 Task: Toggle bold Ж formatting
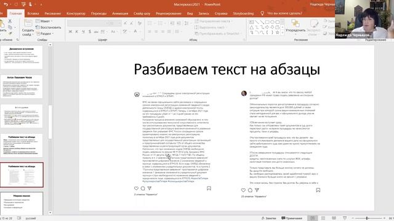[x=70, y=31]
